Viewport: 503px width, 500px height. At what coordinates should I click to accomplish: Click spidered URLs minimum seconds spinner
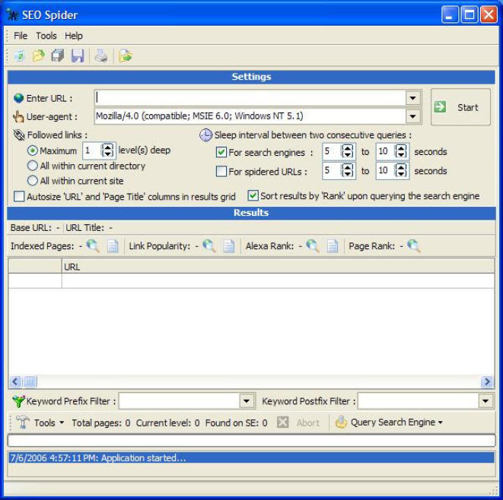348,170
